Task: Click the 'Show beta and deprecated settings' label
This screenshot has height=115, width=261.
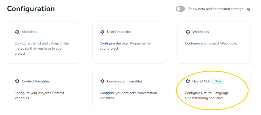Action: (x=216, y=9)
